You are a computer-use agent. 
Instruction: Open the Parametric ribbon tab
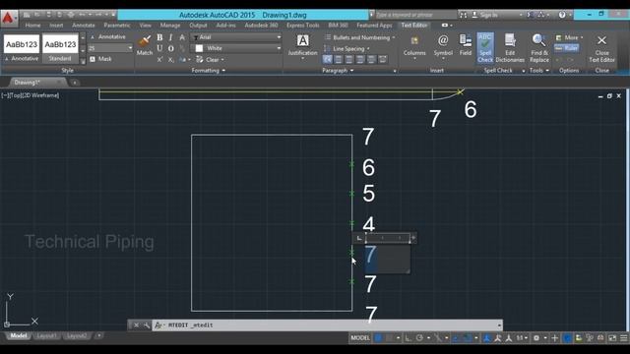click(x=117, y=25)
